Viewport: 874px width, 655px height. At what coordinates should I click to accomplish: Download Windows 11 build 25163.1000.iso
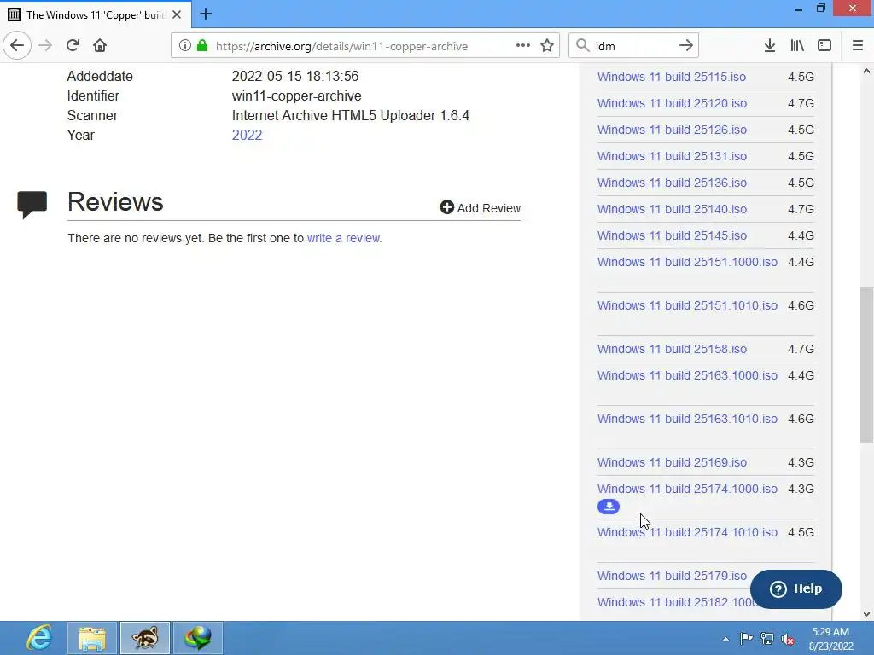coord(687,375)
